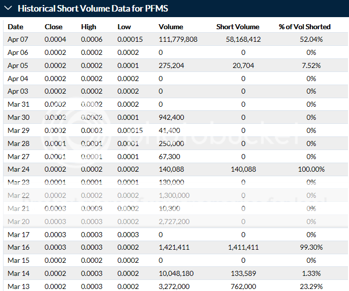Click the High column header
349x291 pixels.
pyautogui.click(x=89, y=27)
